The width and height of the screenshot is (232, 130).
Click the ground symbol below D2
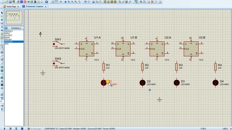pos(159,100)
